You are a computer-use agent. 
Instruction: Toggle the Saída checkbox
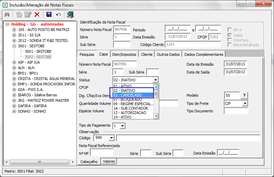[230, 35]
